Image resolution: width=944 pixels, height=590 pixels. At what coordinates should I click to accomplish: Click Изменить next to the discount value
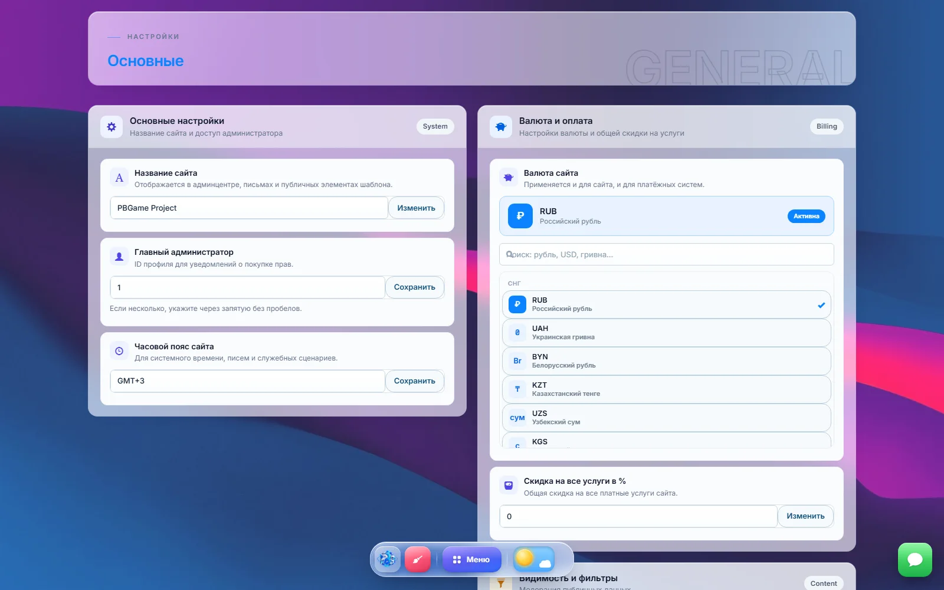[x=806, y=516]
